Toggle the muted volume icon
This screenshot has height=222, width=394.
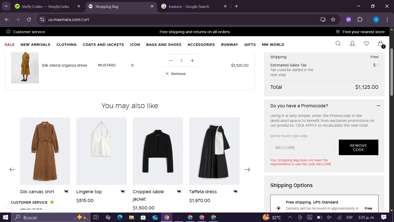tap(329, 217)
